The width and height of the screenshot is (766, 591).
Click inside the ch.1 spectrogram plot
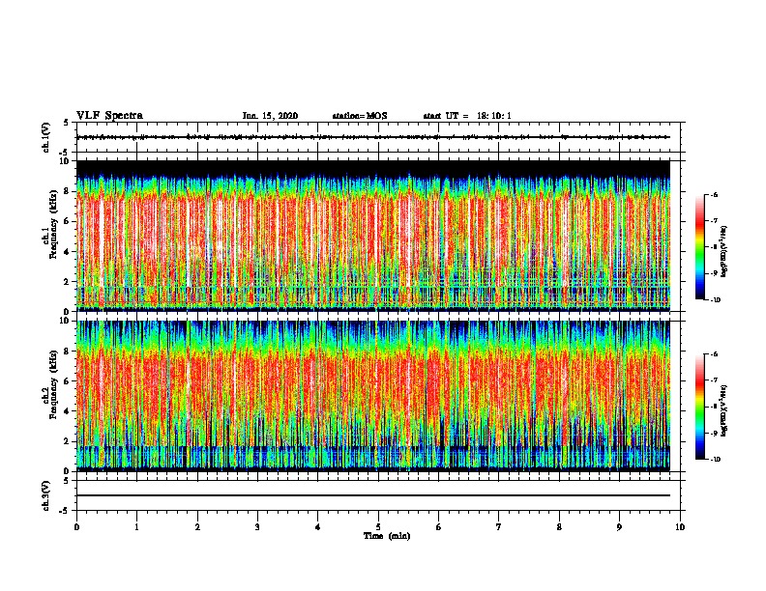pos(373,236)
